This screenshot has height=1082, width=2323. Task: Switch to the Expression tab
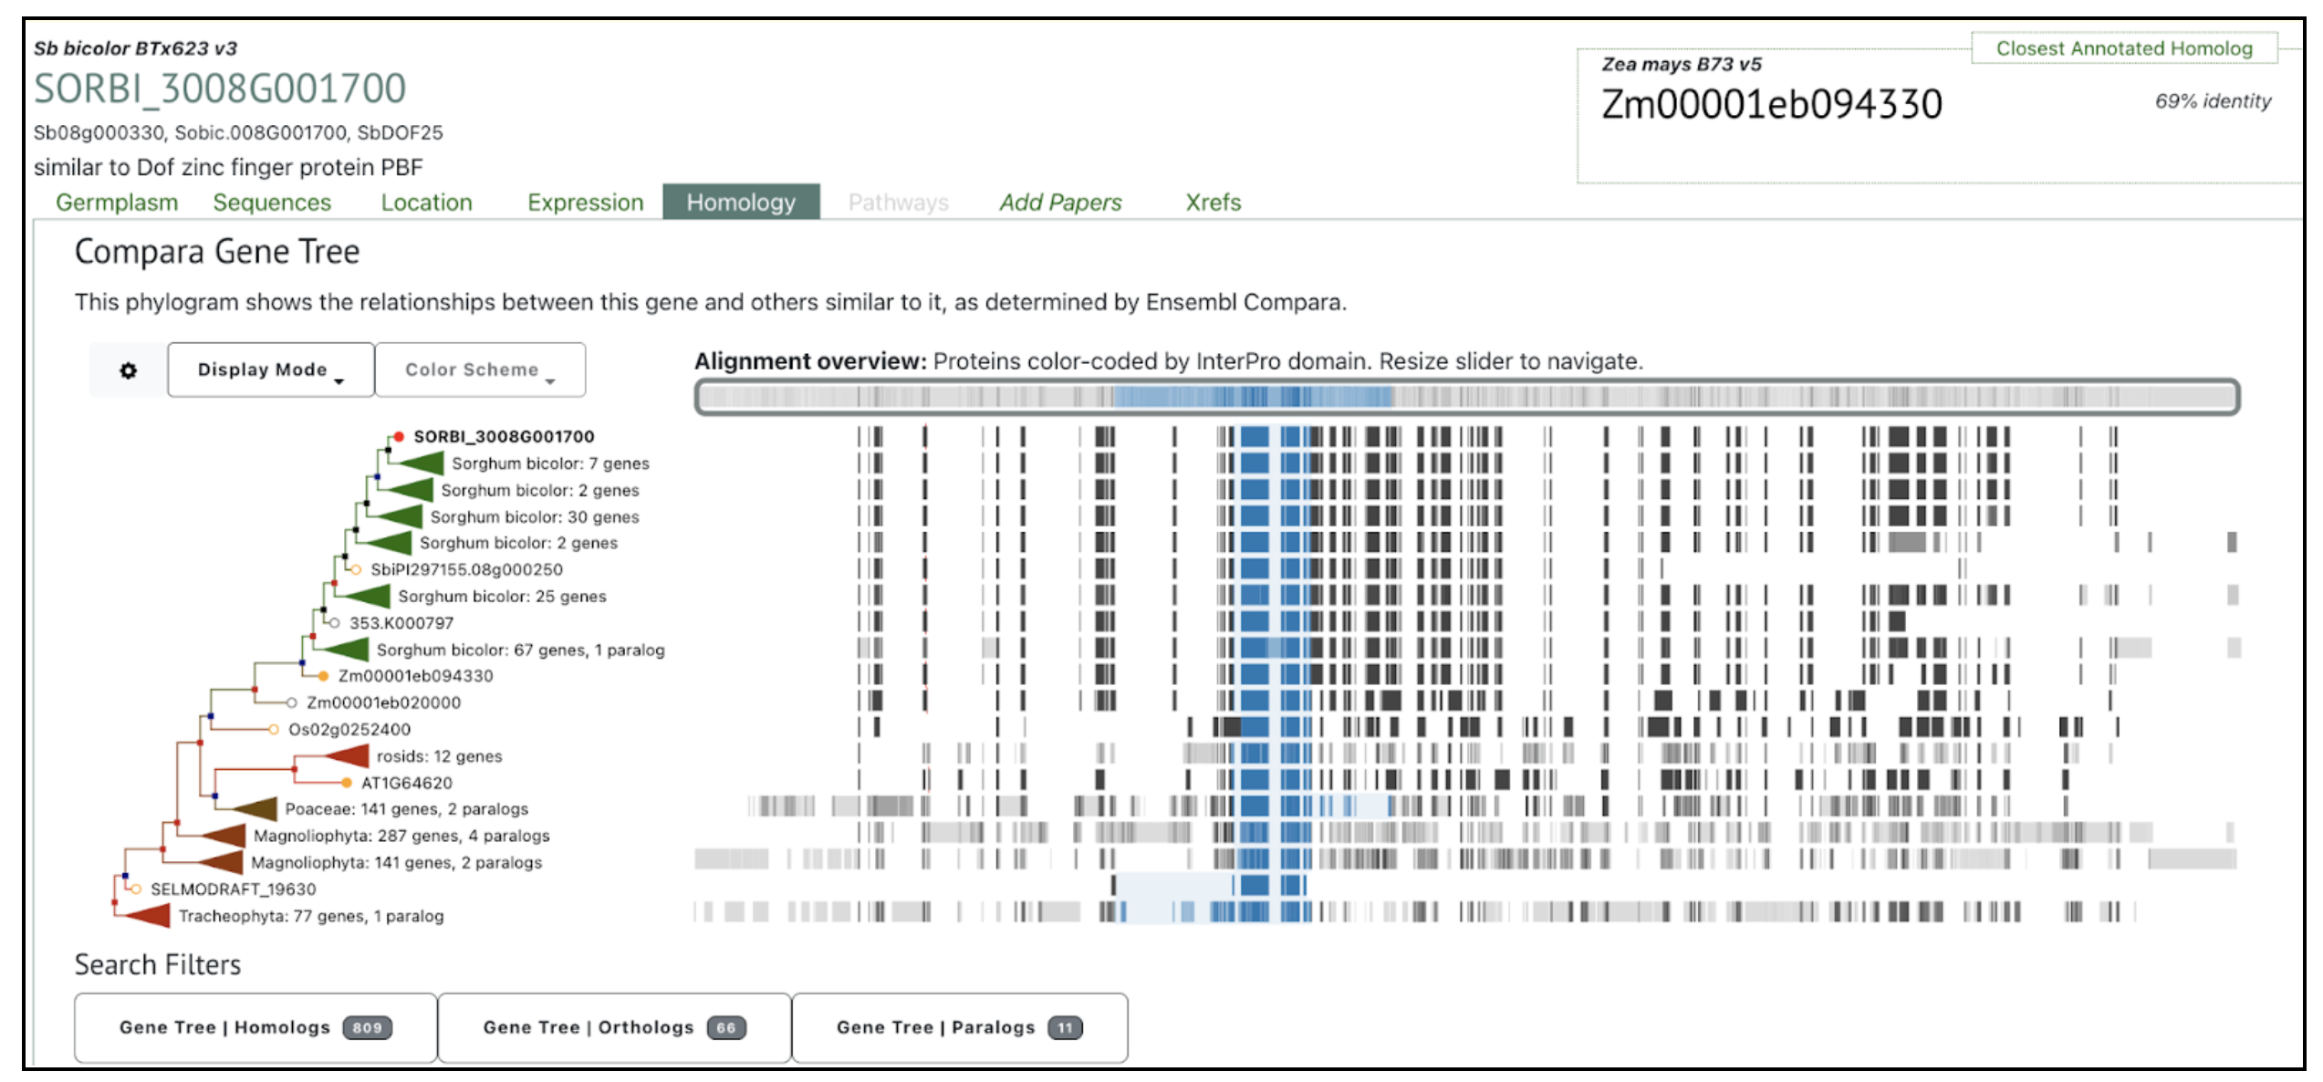[585, 203]
